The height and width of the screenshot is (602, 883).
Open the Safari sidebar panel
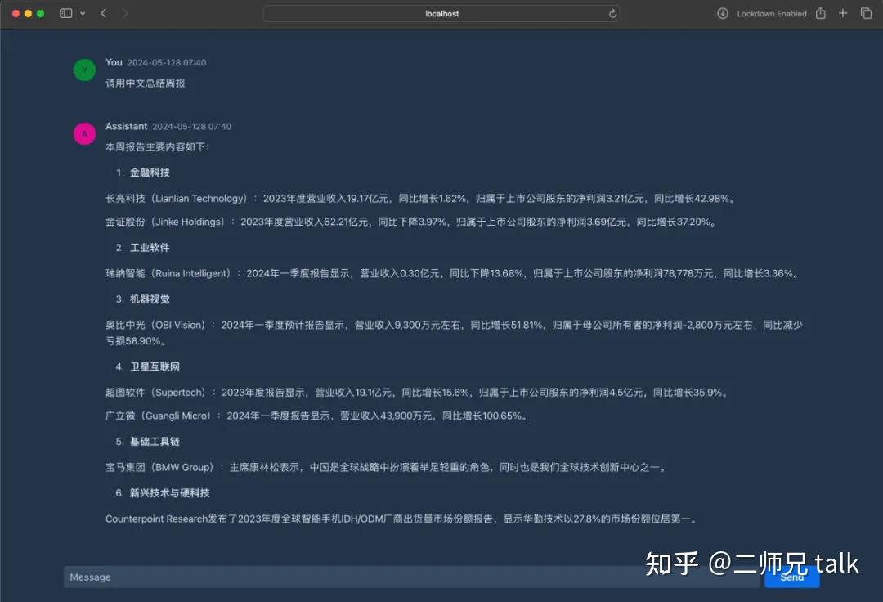click(x=65, y=13)
